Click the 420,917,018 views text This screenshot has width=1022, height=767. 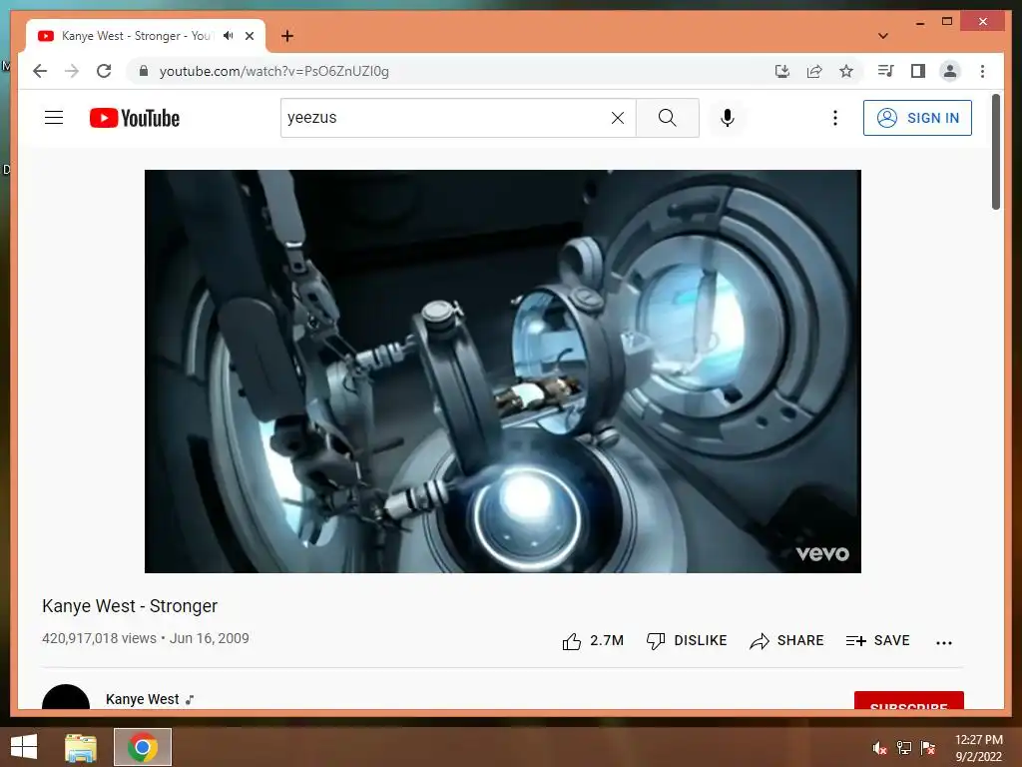[99, 638]
